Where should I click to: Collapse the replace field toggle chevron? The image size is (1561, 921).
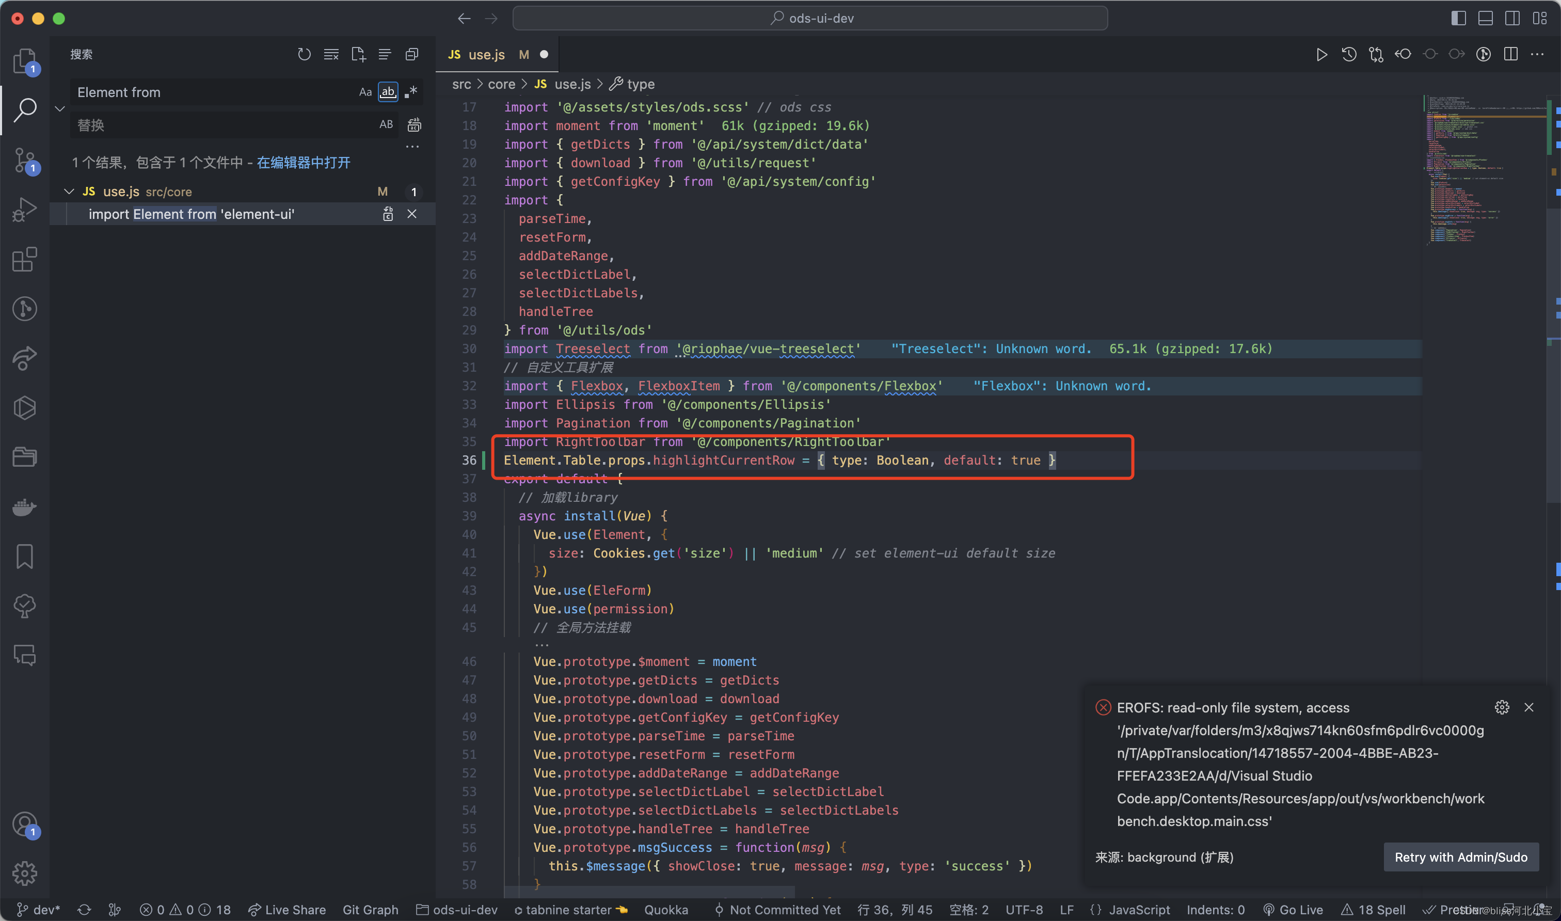pyautogui.click(x=60, y=108)
